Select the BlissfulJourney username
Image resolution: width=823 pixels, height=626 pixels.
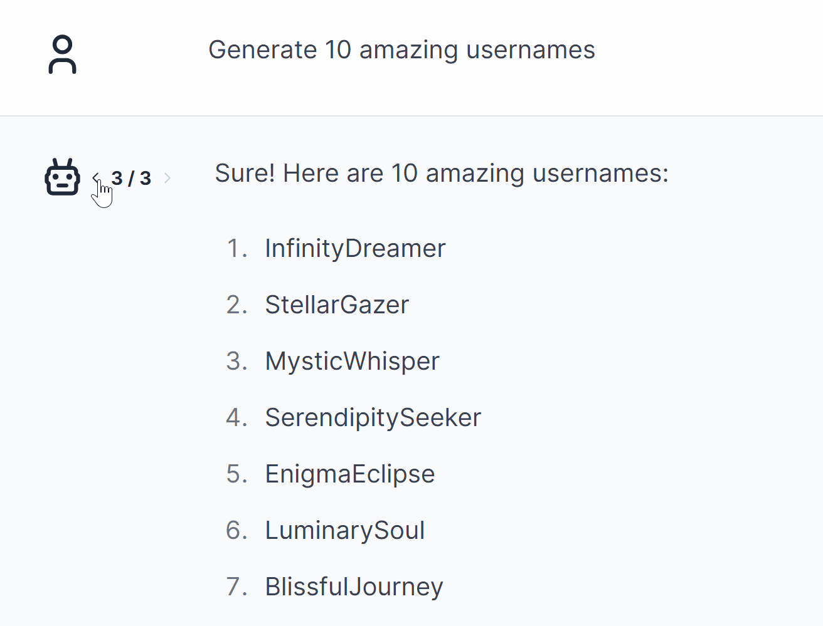354,587
